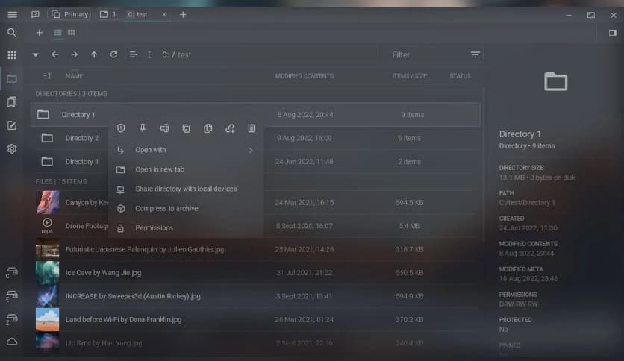
Task: Click the new item plus icon in toolbar
Action: 39,33
